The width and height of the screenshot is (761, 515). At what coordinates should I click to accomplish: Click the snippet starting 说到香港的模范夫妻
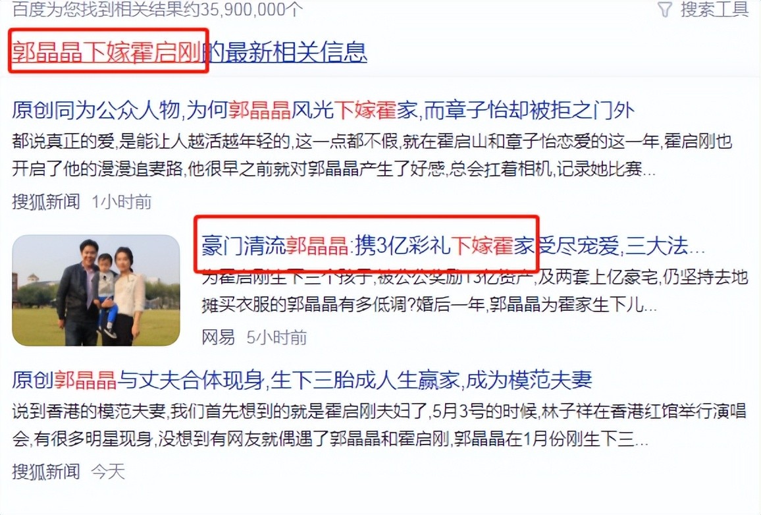click(379, 425)
